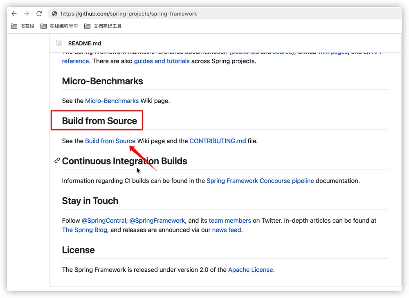Open the Build from Source wiki link
This screenshot has height=298, width=409.
[x=110, y=141]
